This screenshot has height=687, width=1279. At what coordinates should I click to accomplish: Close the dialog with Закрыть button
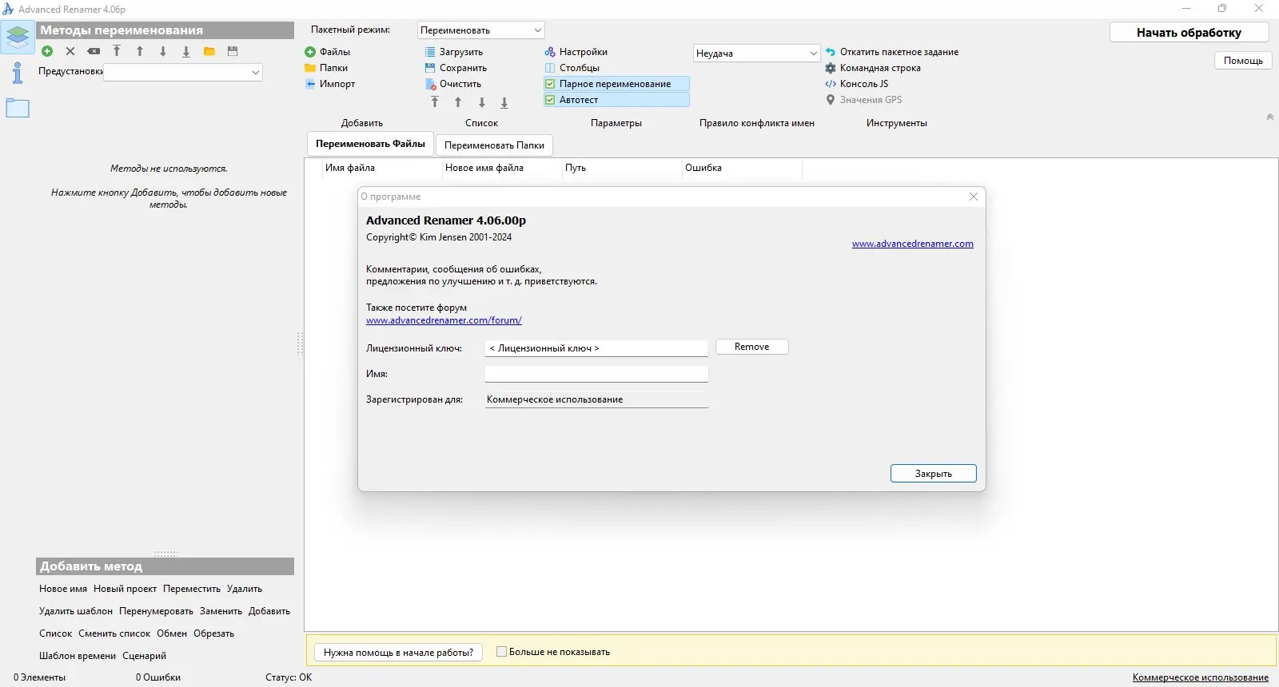point(933,474)
